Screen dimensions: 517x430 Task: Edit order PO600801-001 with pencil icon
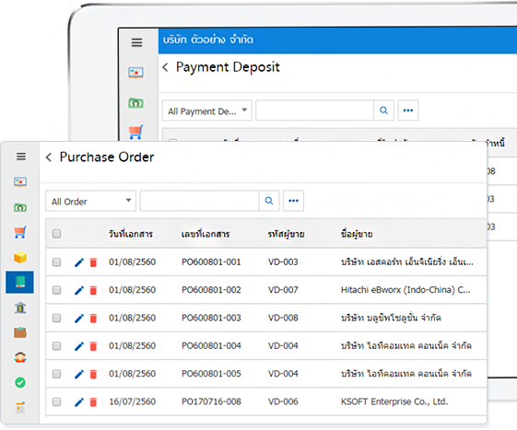click(79, 262)
